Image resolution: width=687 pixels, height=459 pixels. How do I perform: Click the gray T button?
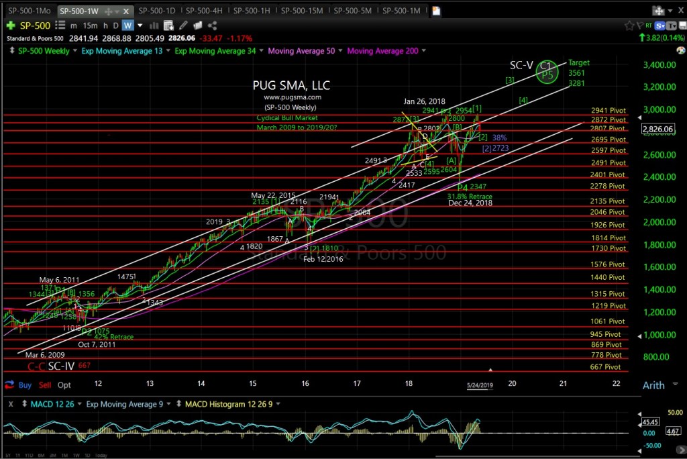click(671, 26)
